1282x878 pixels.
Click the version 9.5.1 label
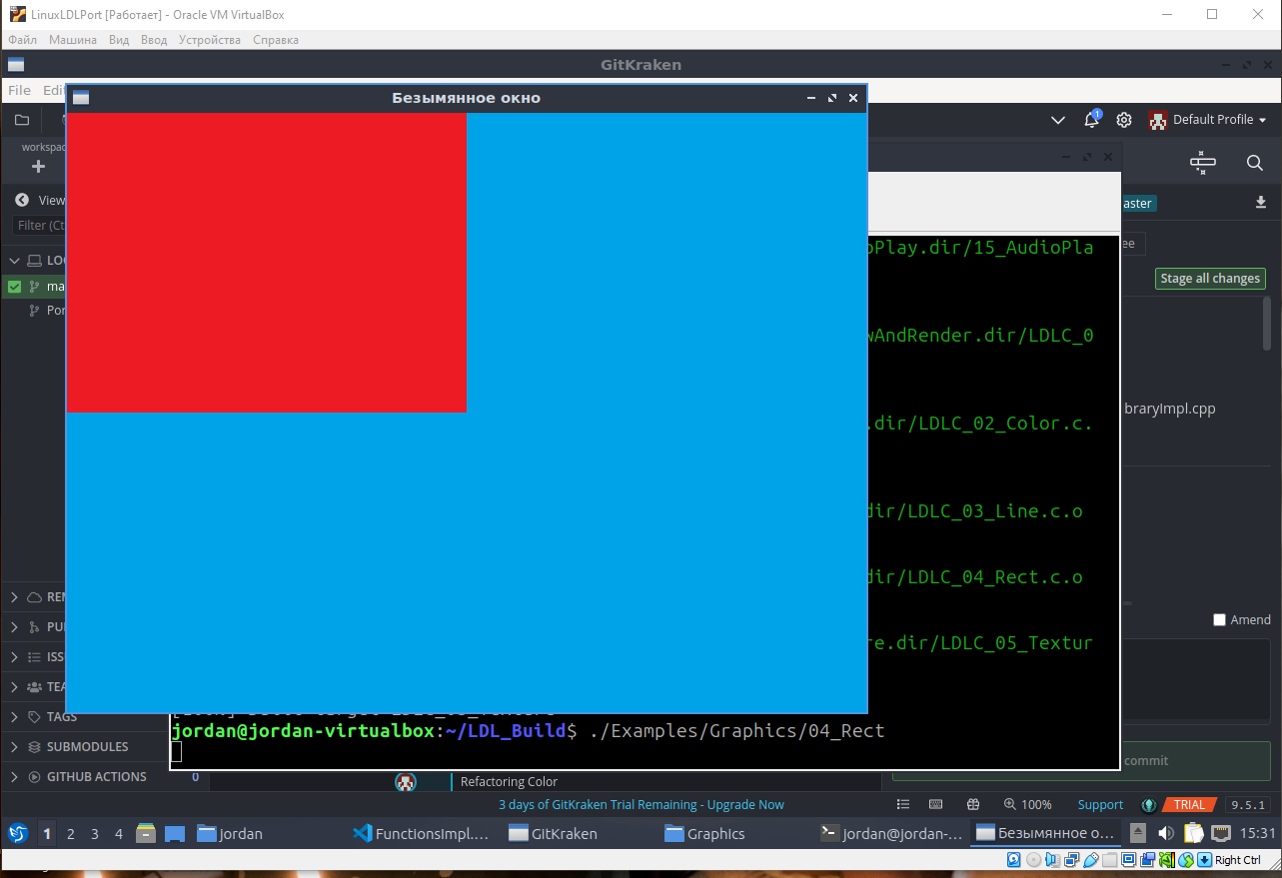tap(1247, 804)
